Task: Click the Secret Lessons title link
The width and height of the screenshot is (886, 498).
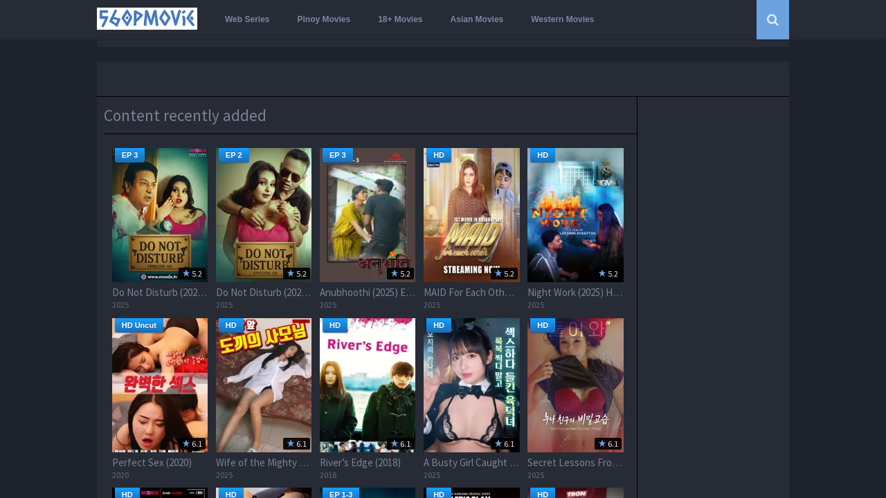Action: point(575,463)
